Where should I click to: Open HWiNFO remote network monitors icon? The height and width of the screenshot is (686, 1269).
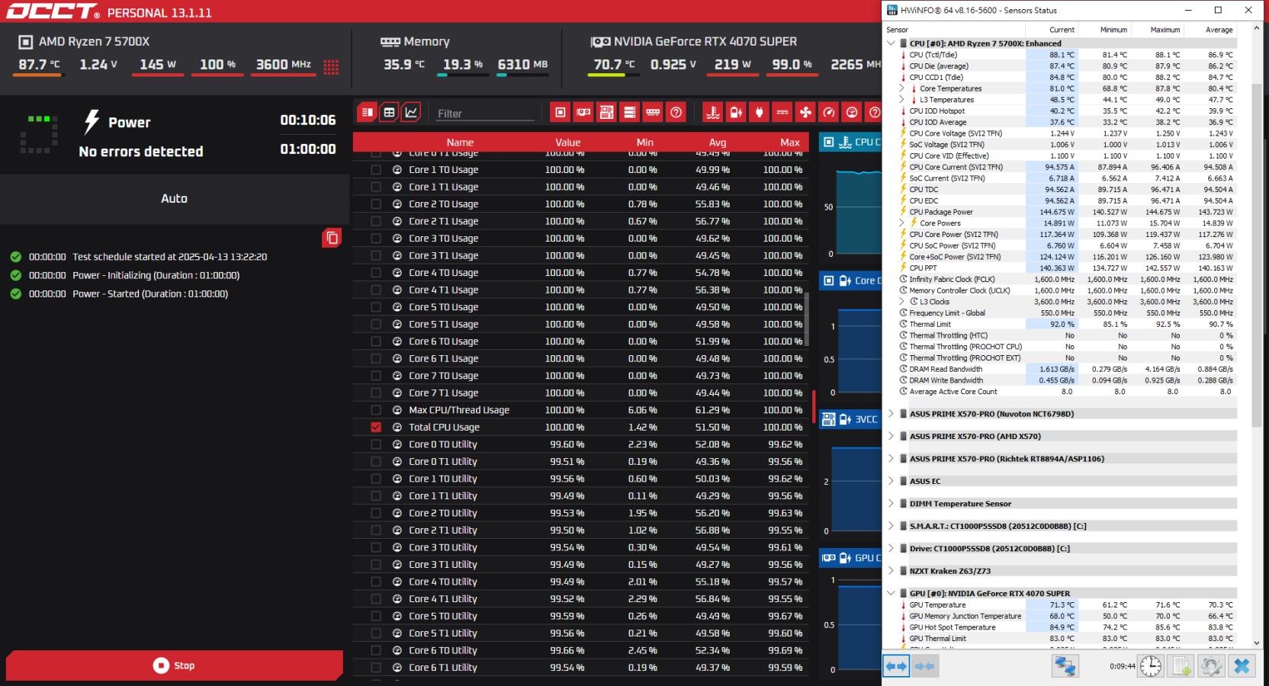1065,666
